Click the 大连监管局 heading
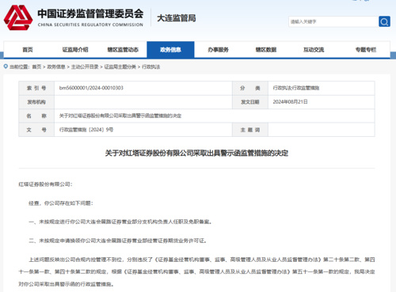Viewport: 396px width, 292px height. point(177,18)
